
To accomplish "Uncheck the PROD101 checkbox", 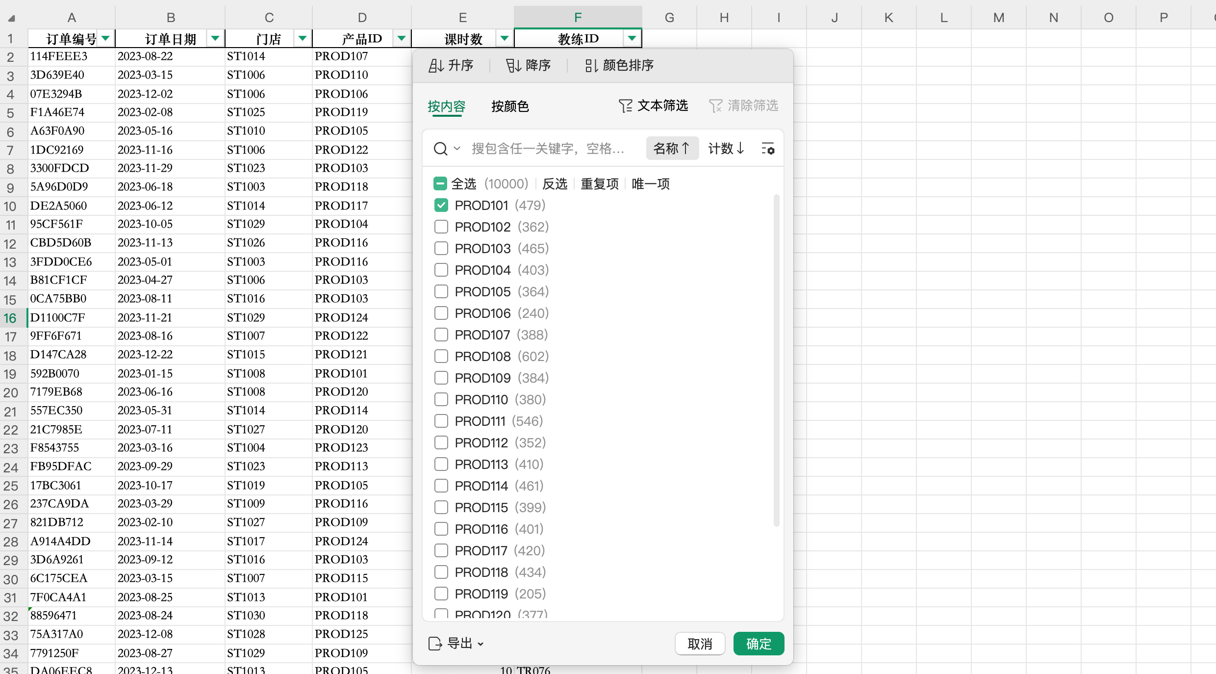I will tap(441, 205).
